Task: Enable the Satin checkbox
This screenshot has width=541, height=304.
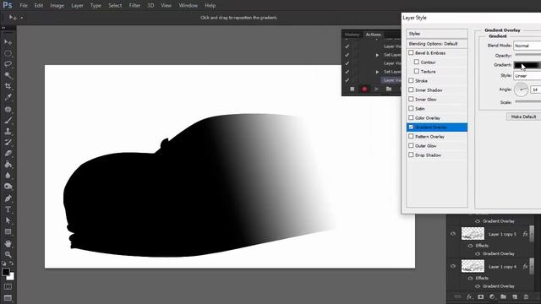Action: tap(411, 109)
